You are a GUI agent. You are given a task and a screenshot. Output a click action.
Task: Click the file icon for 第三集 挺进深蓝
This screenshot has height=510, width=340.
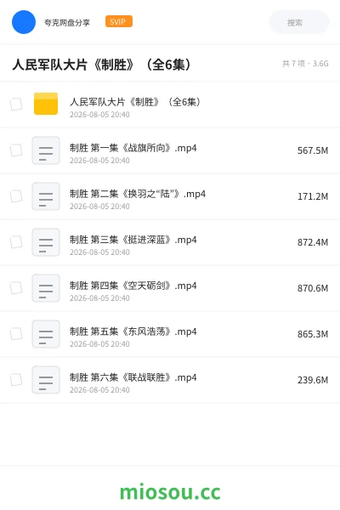pyautogui.click(x=46, y=242)
